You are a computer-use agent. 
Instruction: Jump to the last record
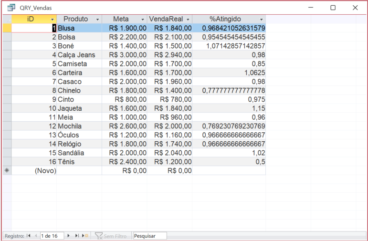point(77,236)
